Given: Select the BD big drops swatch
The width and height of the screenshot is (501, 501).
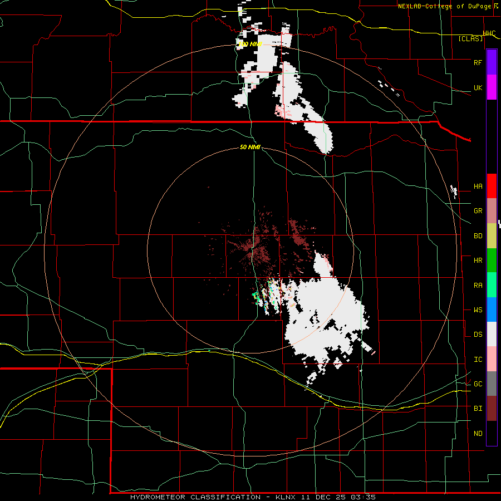Looking at the screenshot, I should pyautogui.click(x=492, y=236).
